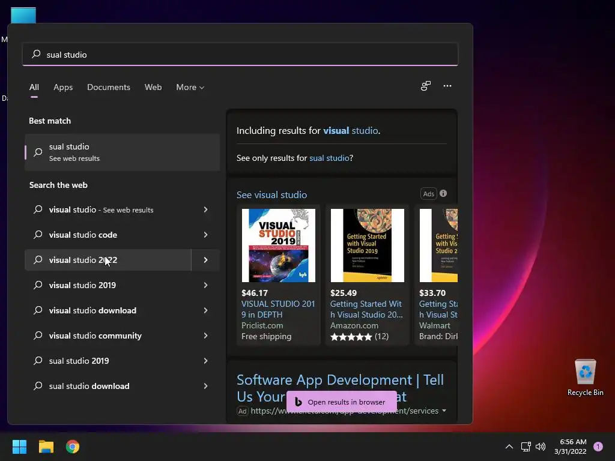
Task: Click the Bing icon on Open results button
Action: pos(298,402)
